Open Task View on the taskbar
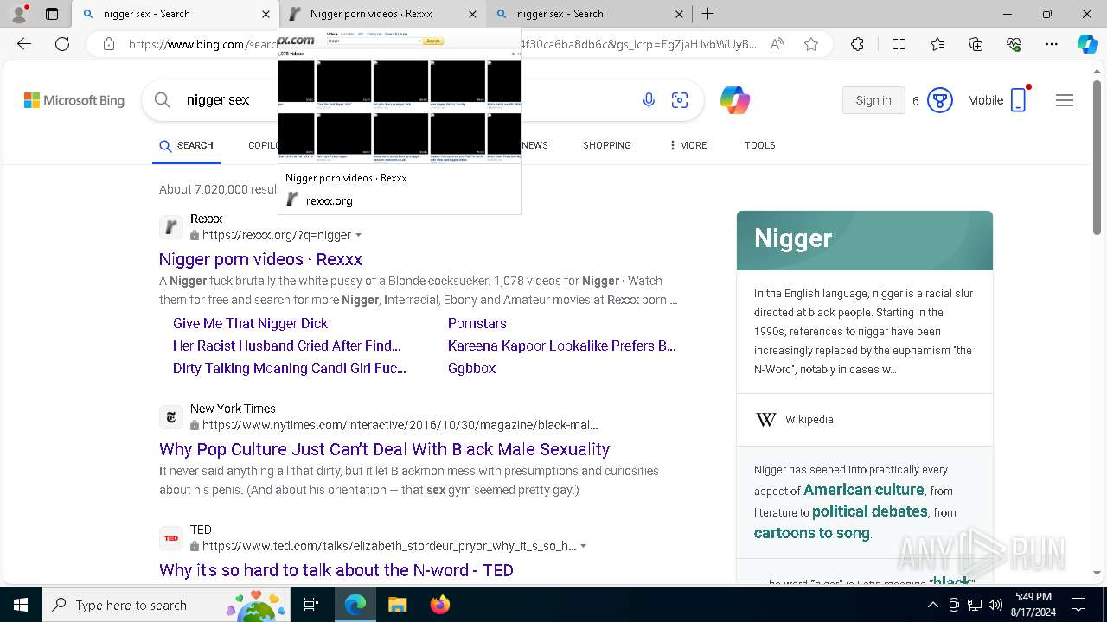The width and height of the screenshot is (1107, 622). pos(311,605)
